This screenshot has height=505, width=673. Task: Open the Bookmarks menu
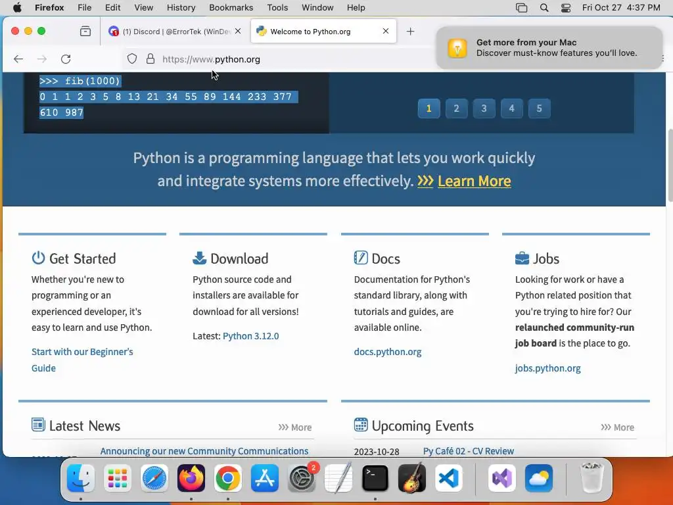231,7
